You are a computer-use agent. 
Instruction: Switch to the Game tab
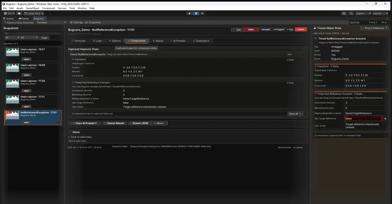click(x=24, y=18)
